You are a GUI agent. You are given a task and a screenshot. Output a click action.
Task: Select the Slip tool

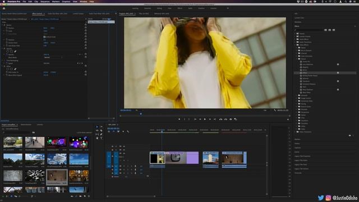click(x=97, y=135)
